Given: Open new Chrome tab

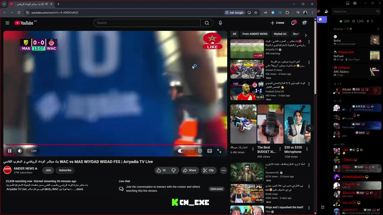Looking at the screenshot, I should point(58,4).
